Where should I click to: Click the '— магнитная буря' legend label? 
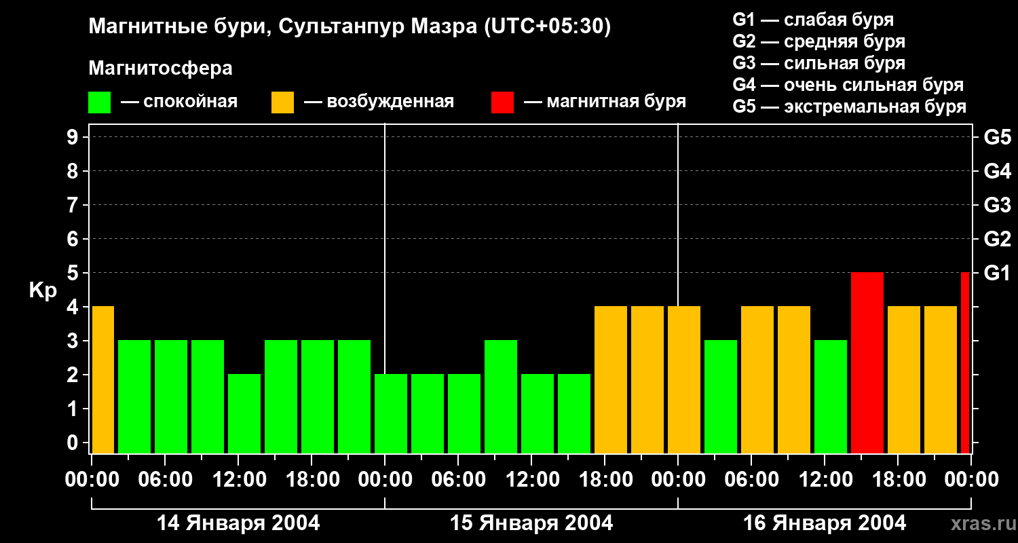(605, 102)
